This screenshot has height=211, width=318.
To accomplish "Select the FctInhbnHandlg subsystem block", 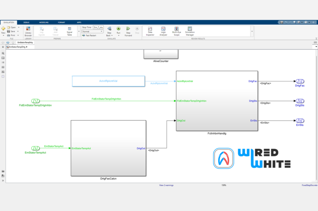I will [217, 101].
